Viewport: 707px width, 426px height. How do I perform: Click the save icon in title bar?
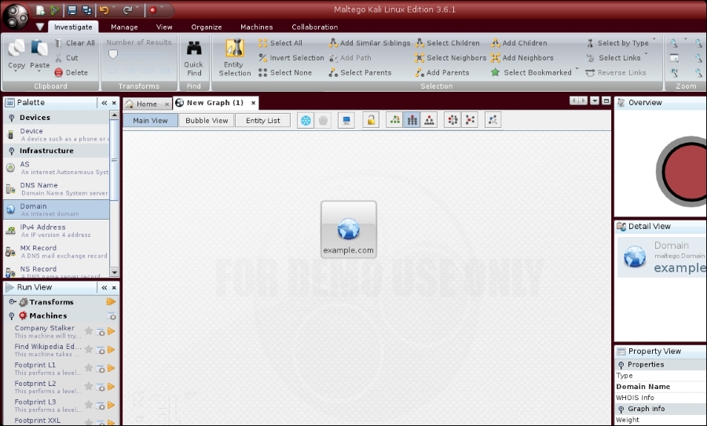(x=71, y=10)
